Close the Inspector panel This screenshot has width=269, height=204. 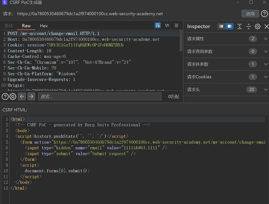(266, 26)
